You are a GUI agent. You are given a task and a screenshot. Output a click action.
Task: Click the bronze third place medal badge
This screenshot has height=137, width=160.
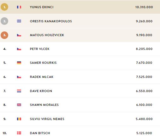[4, 35]
